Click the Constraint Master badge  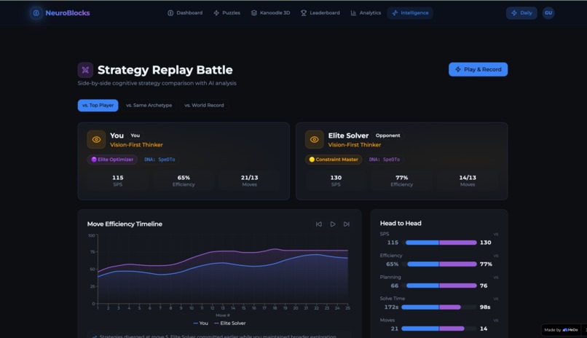334,160
